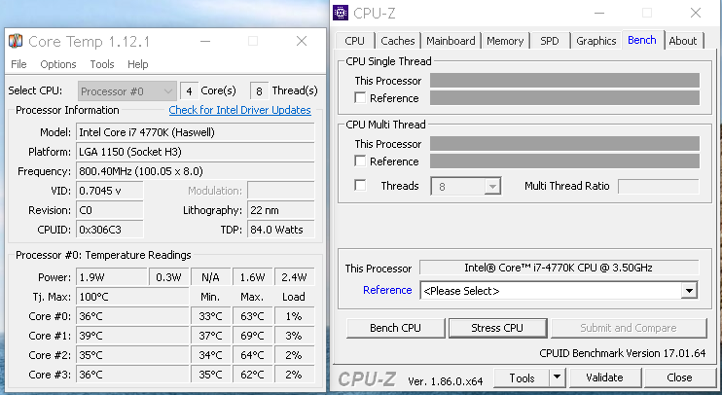Switch to the SPD tab

(x=550, y=41)
